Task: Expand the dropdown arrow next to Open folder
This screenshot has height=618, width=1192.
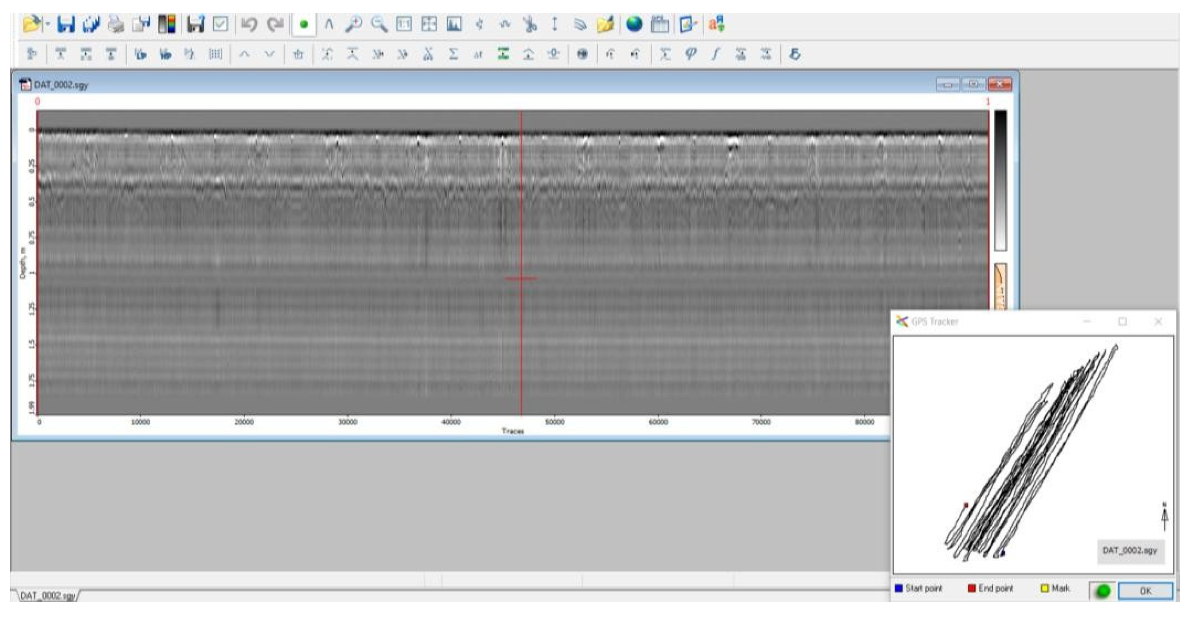Action: [x=48, y=24]
